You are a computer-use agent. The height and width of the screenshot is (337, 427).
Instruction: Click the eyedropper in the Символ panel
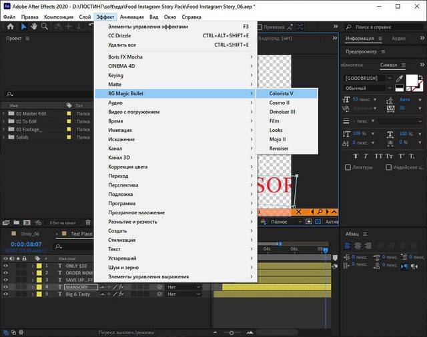pyautogui.click(x=399, y=78)
